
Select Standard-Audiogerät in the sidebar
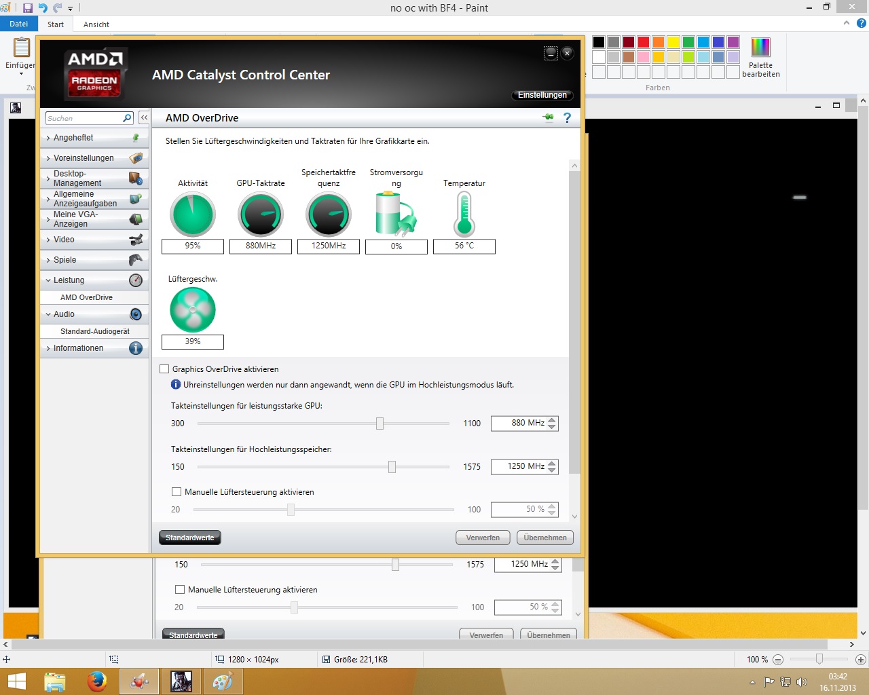[95, 331]
